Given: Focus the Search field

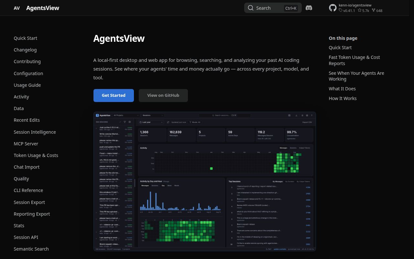Looking at the screenshot, I should tap(273, 8).
